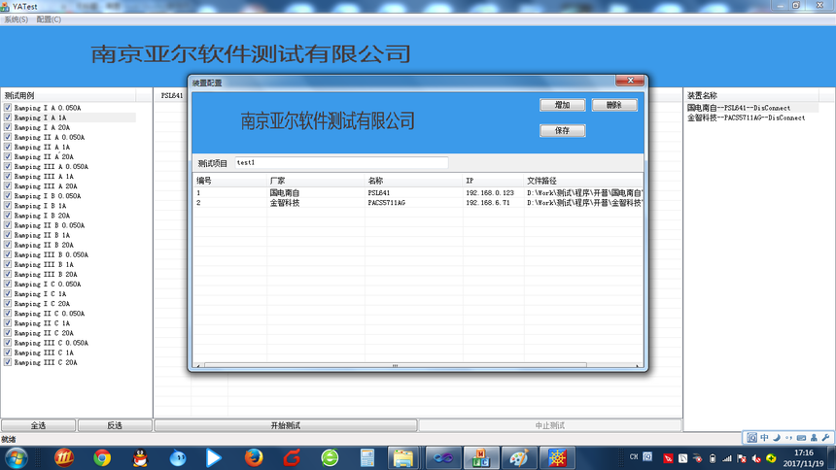Open the file explorer folder taskbar icon
Image resolution: width=836 pixels, height=470 pixels.
pos(403,456)
